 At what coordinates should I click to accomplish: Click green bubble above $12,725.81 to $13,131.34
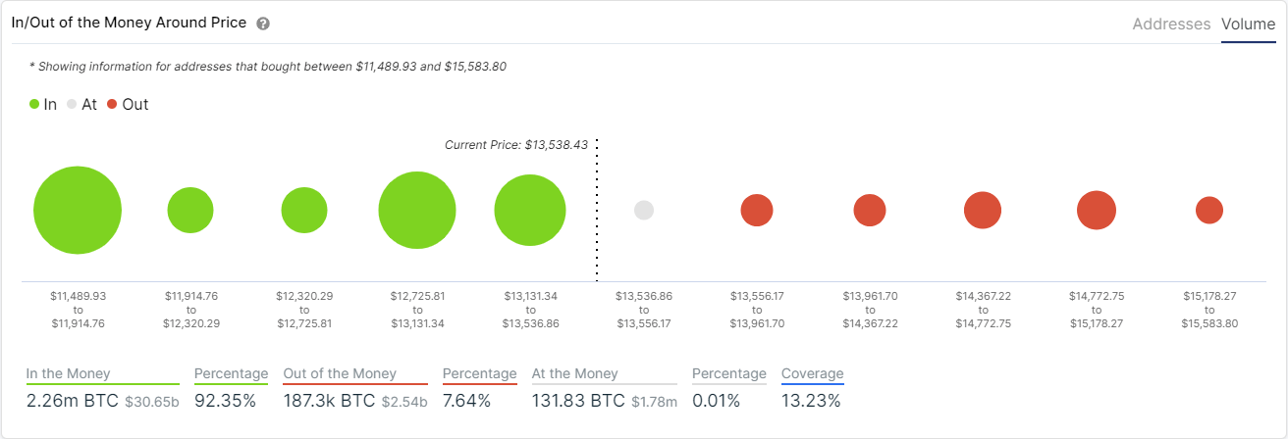[x=417, y=211]
